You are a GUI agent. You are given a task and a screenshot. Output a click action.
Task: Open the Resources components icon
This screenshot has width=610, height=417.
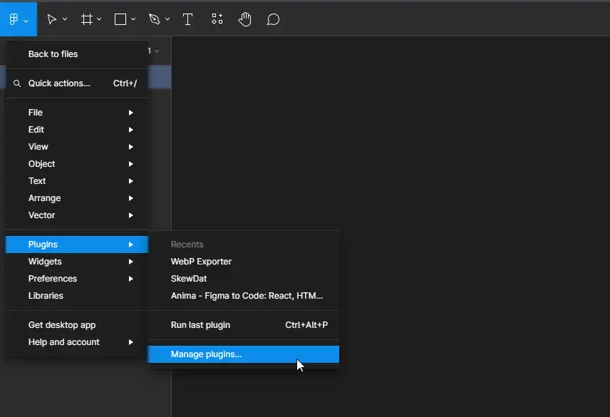[x=217, y=19]
